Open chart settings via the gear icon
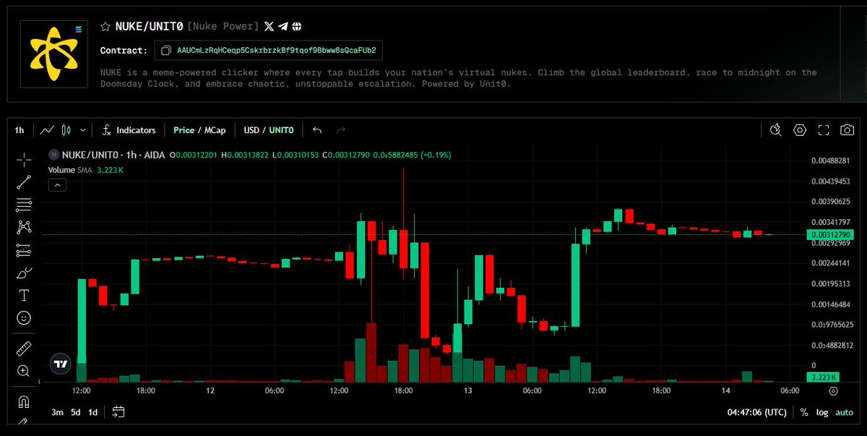 coord(799,130)
